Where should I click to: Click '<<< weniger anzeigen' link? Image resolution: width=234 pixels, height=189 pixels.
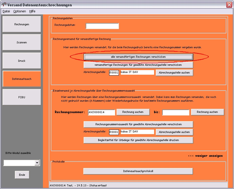point(205,156)
